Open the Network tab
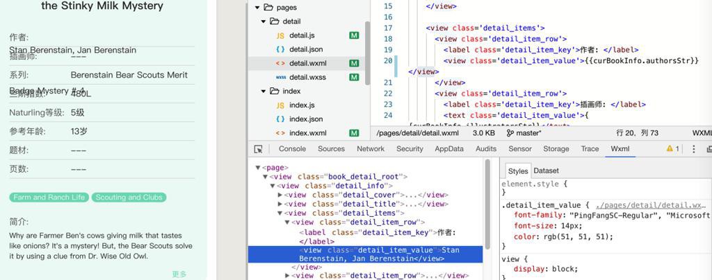712x280 pixels. (x=371, y=149)
